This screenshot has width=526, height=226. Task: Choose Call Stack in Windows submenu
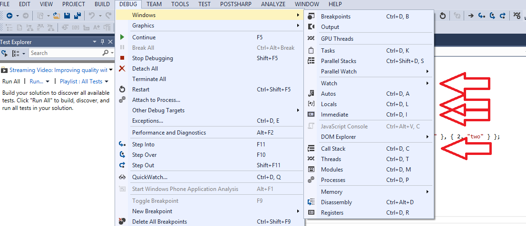333,149
